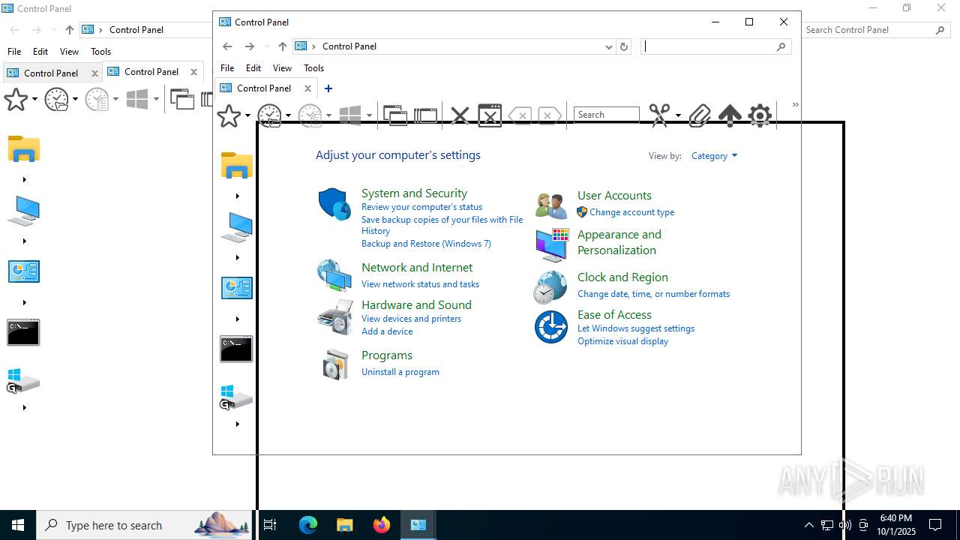Open View network status and tasks
The width and height of the screenshot is (960, 540).
(420, 284)
